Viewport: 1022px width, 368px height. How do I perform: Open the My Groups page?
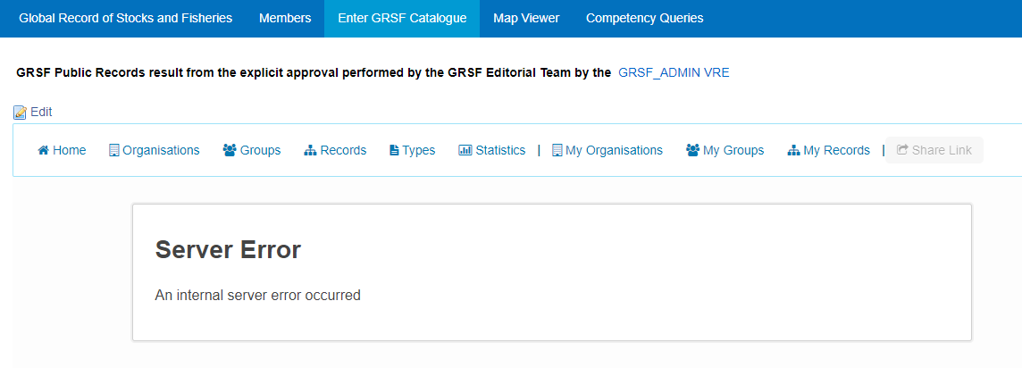click(x=725, y=150)
